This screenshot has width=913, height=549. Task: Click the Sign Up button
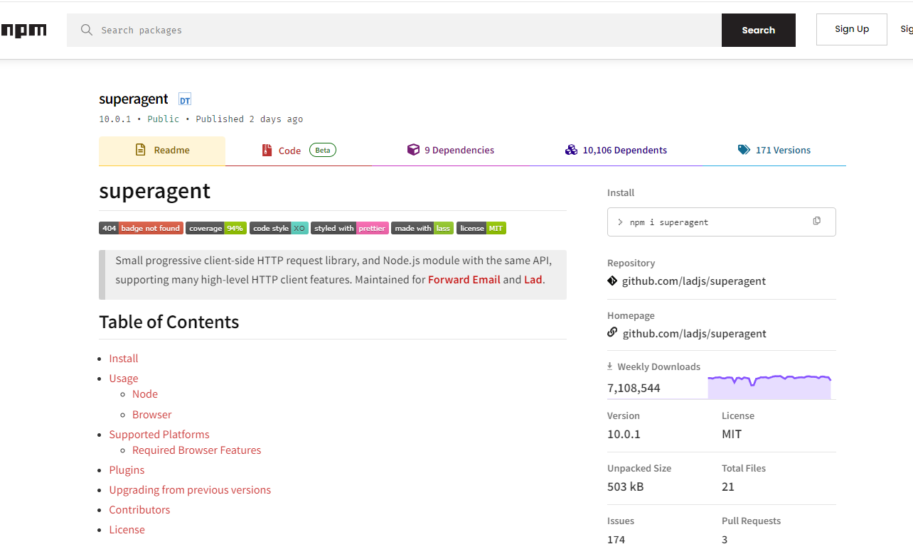point(852,29)
